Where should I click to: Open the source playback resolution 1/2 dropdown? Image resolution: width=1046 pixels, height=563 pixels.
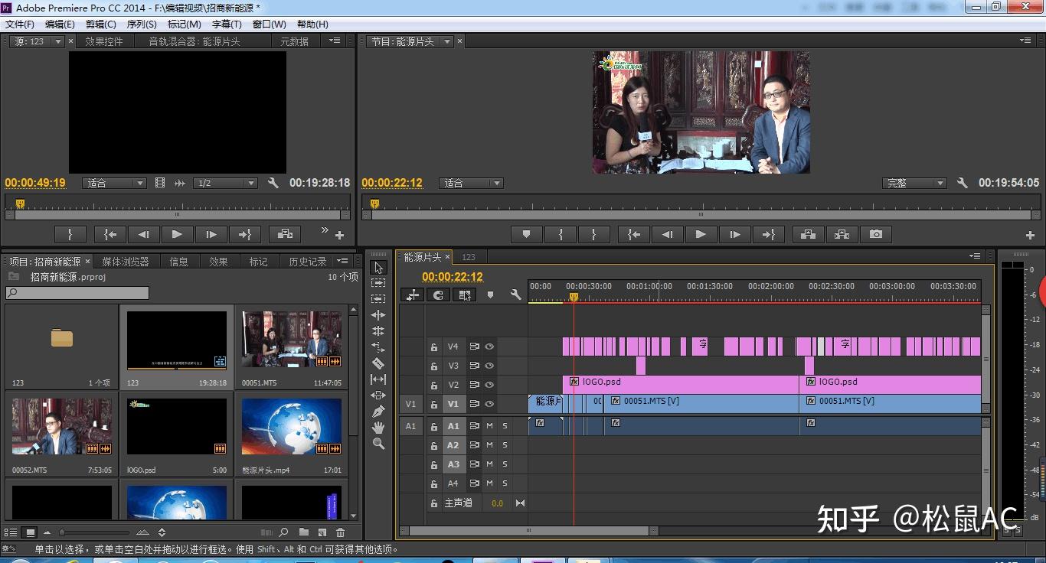pyautogui.click(x=225, y=184)
